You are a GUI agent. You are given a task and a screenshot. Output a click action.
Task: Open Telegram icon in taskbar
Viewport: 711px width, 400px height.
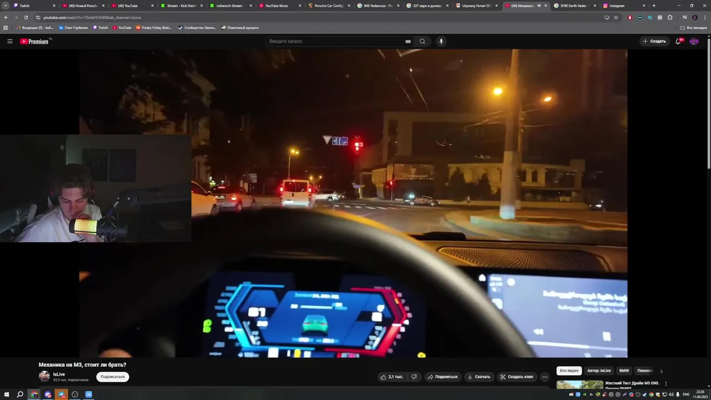(61, 394)
